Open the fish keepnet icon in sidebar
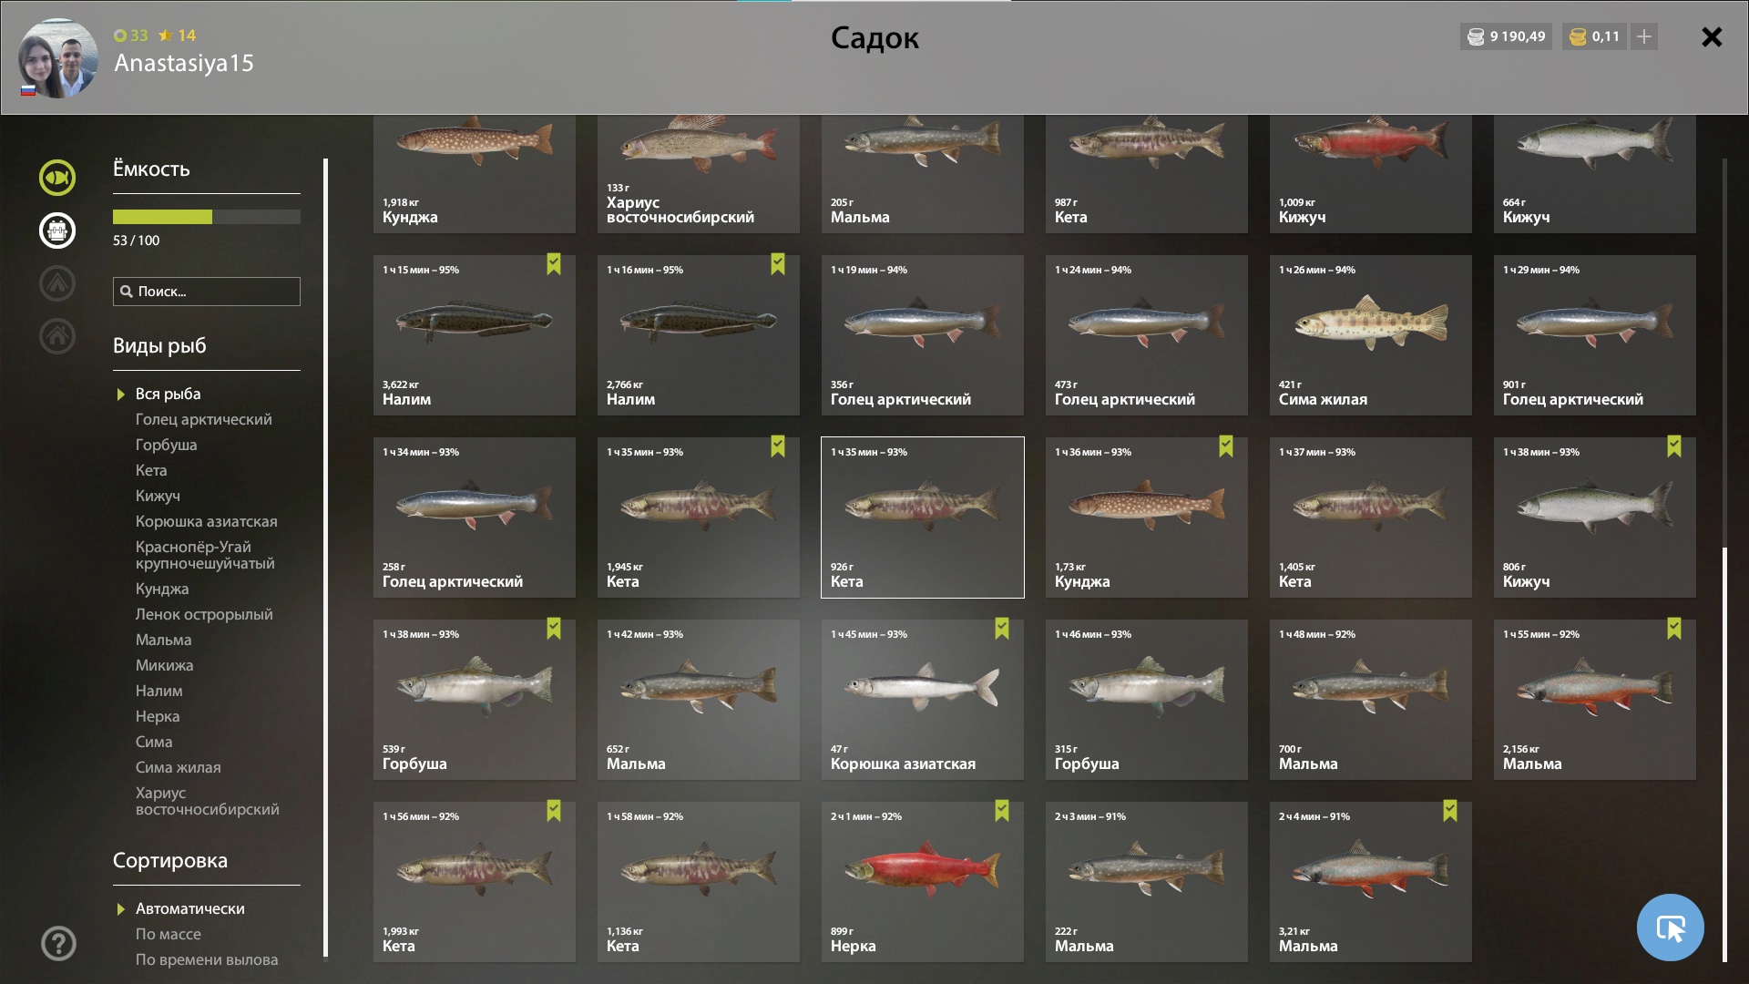1749x984 pixels. tap(57, 178)
